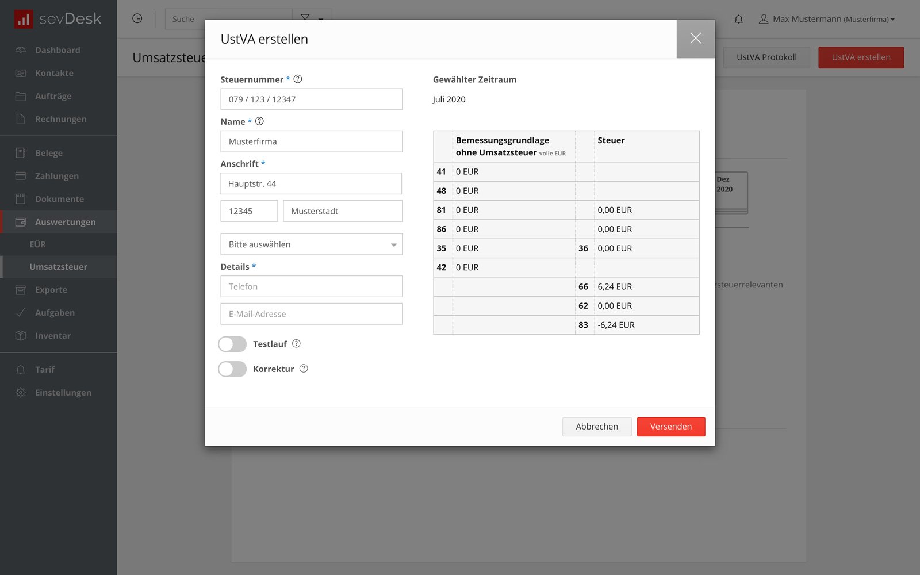Click the 0 EUR value in row 41
Viewport: 920px width, 575px height.
click(x=467, y=171)
